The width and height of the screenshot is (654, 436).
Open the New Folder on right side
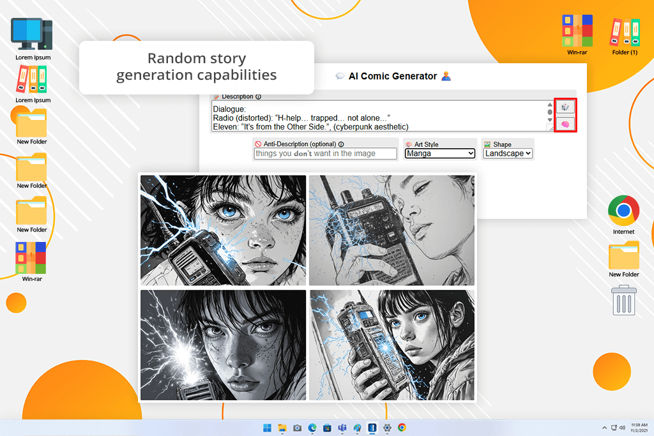coord(623,259)
